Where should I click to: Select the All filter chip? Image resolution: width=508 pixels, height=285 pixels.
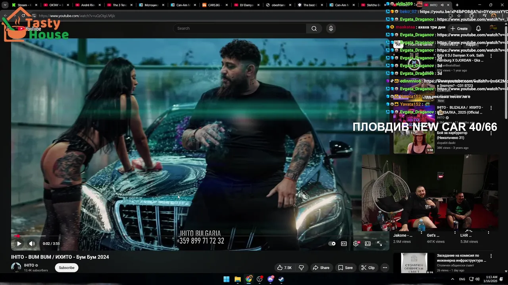398,45
